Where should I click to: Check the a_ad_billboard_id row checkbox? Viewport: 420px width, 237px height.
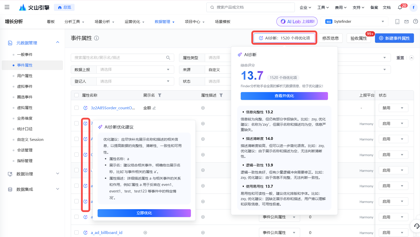tap(77, 233)
